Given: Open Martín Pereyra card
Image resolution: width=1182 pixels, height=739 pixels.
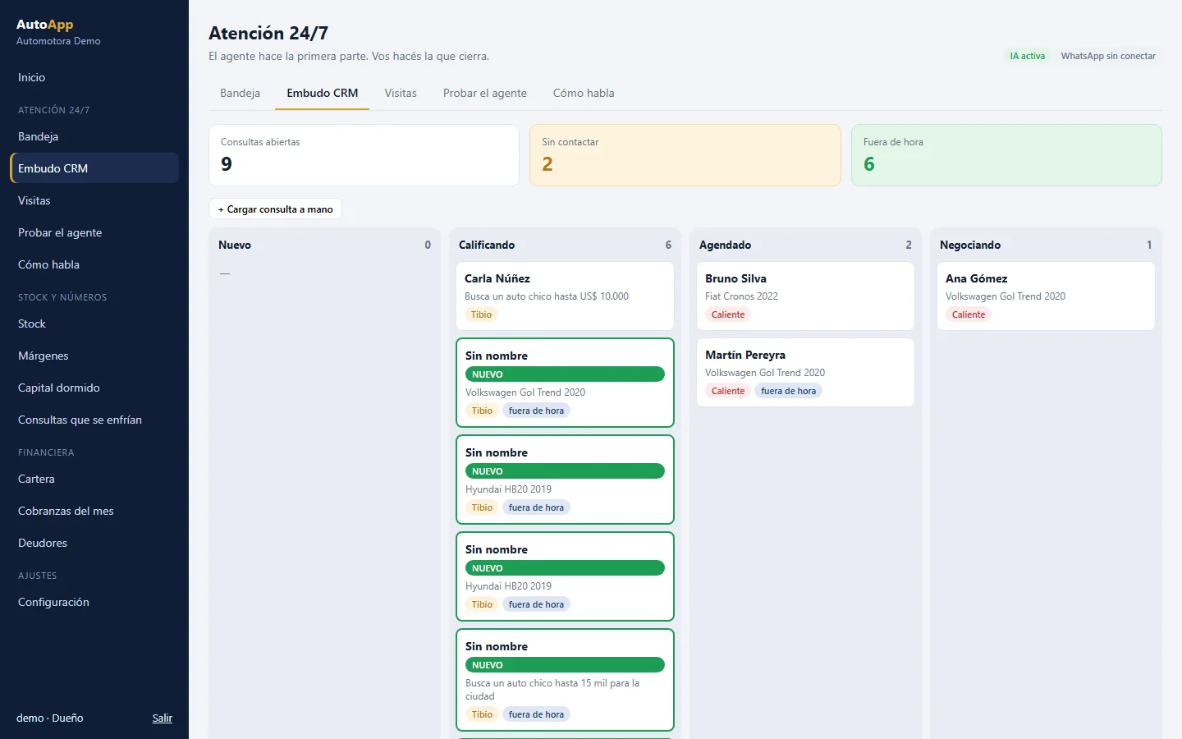Looking at the screenshot, I should [805, 373].
